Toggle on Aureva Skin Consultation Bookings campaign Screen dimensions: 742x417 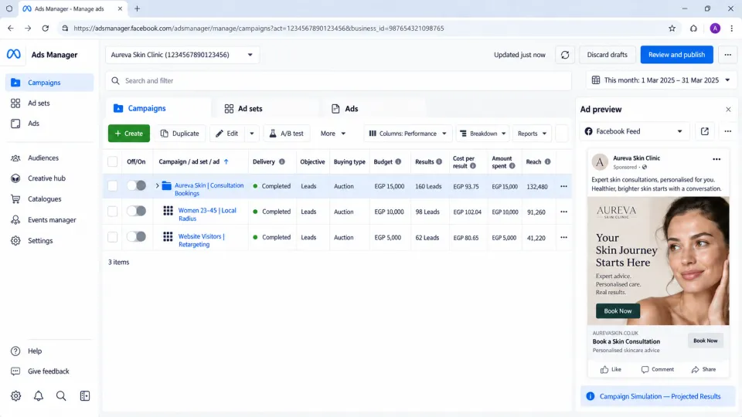tap(136, 186)
